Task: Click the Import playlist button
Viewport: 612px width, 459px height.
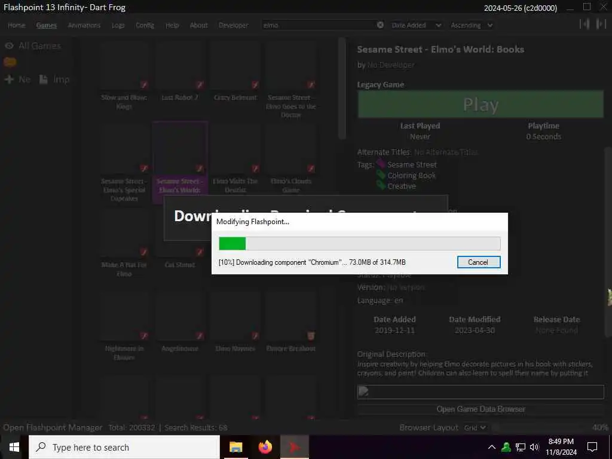Action: click(54, 79)
